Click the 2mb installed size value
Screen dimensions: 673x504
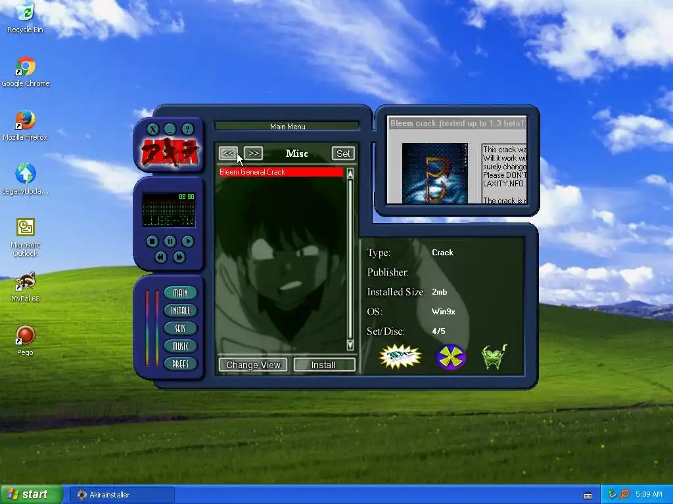(x=440, y=292)
